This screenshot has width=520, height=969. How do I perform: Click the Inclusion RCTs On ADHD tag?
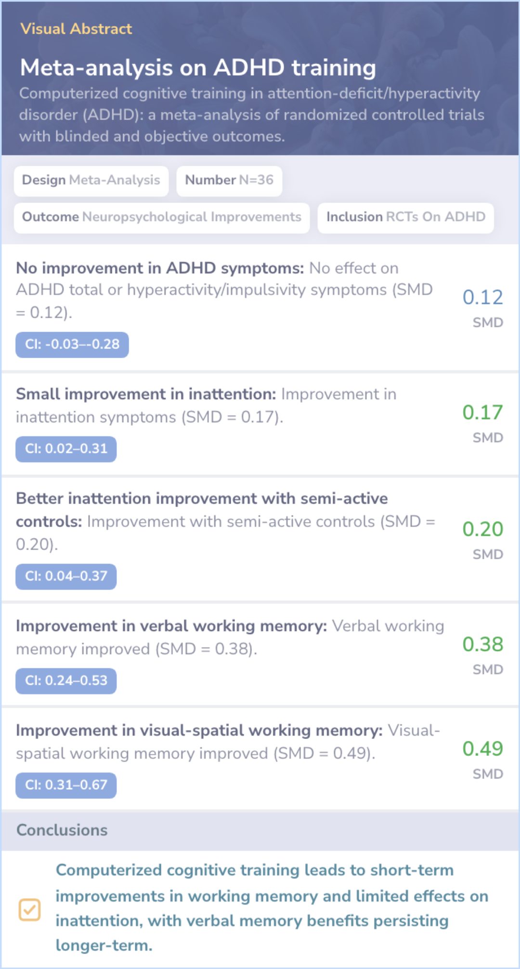click(x=406, y=217)
